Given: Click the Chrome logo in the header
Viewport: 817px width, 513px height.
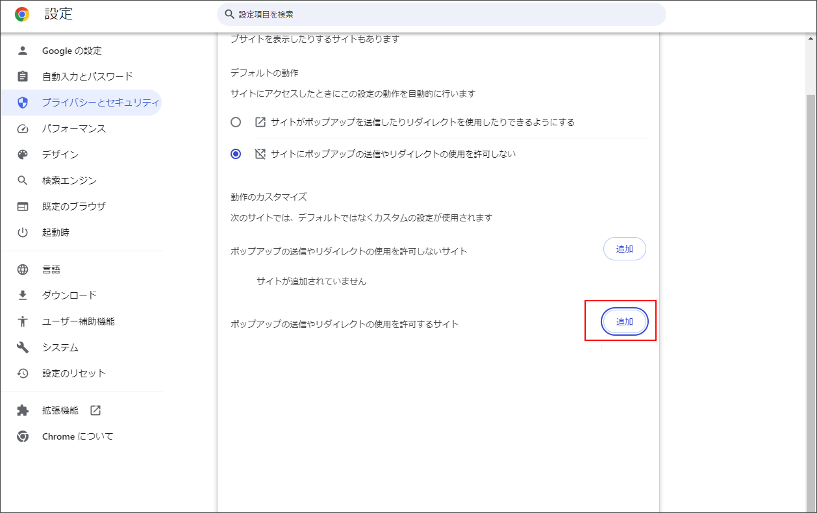Looking at the screenshot, I should (x=23, y=14).
